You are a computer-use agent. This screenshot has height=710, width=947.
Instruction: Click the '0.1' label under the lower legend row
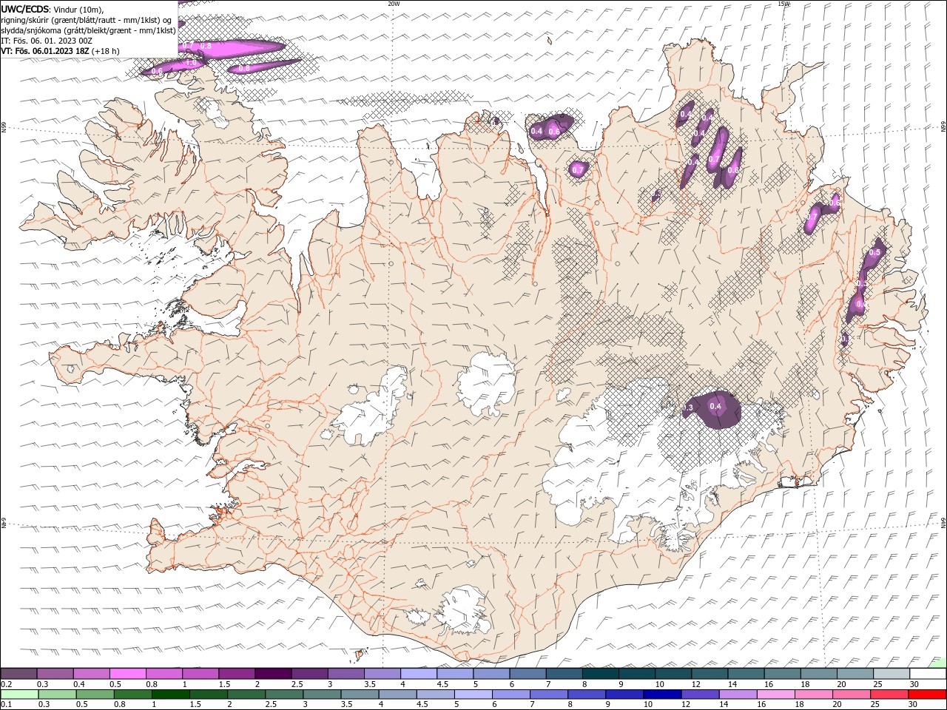click(x=6, y=705)
